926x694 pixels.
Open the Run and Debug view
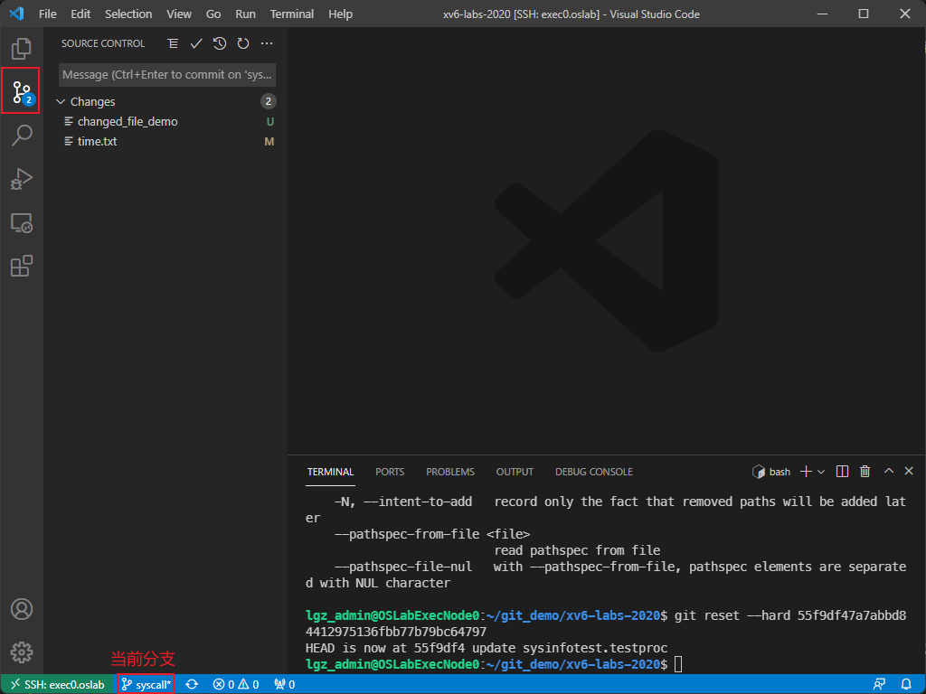(22, 179)
